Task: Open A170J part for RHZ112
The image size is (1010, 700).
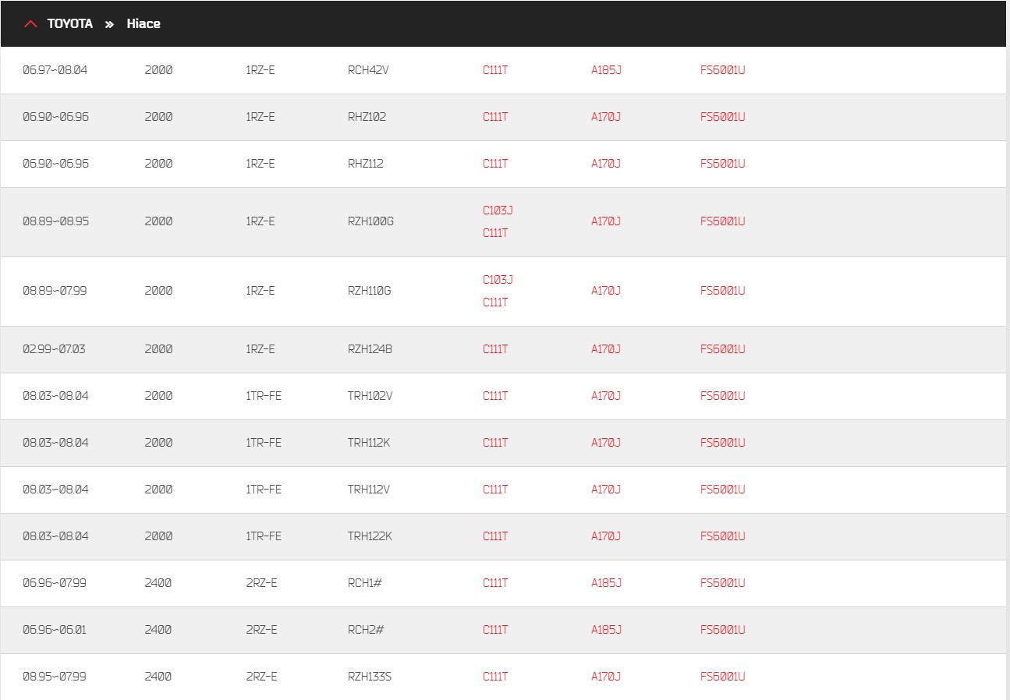Action: coord(606,164)
